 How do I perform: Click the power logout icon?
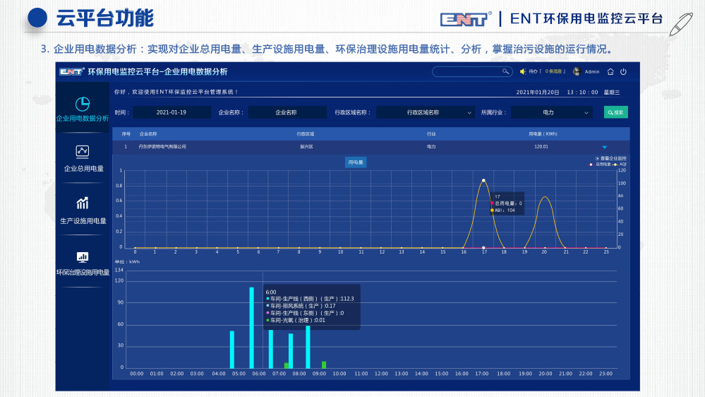coord(623,71)
